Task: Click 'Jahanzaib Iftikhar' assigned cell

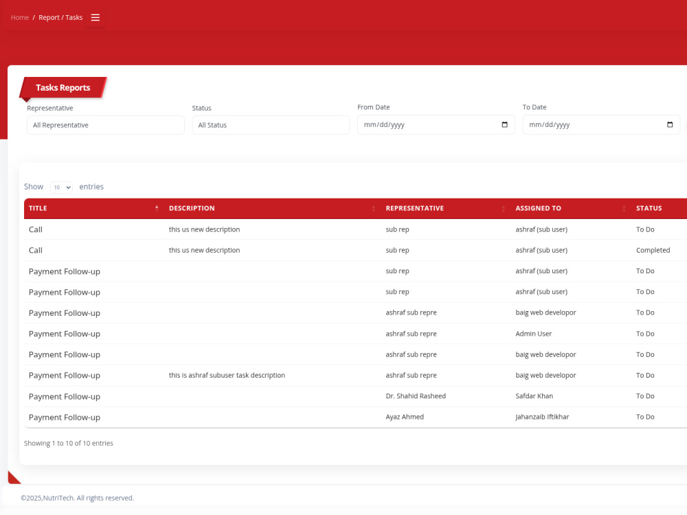Action: (542, 417)
